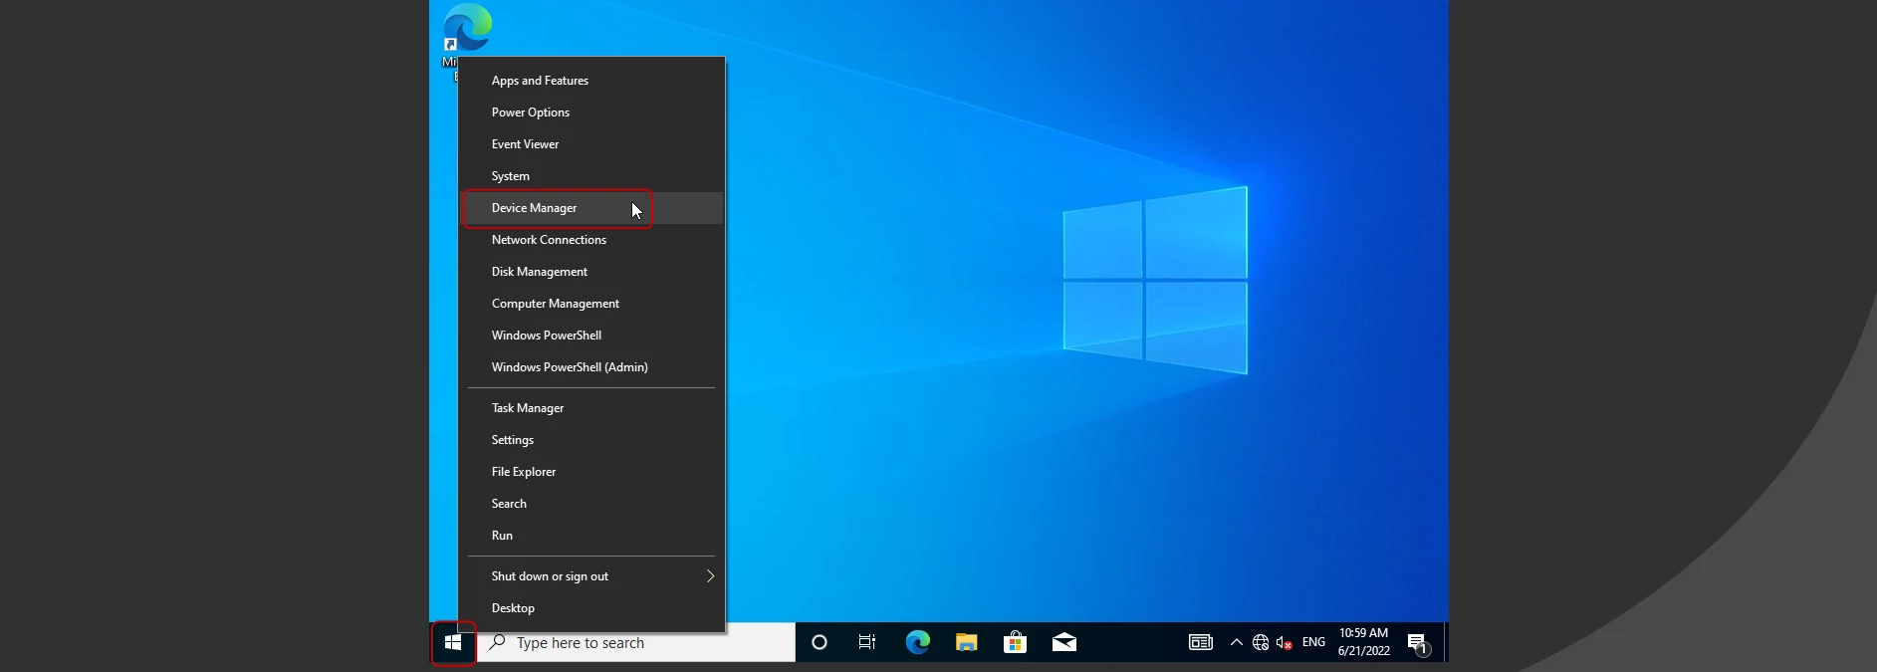Choose the System menu entry
The height and width of the screenshot is (672, 1877).
pos(591,176)
